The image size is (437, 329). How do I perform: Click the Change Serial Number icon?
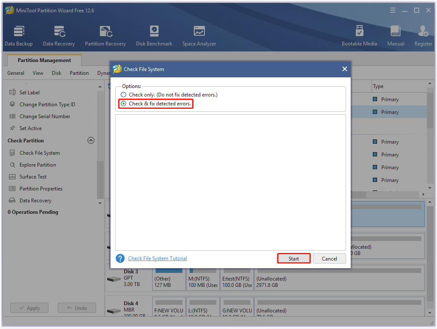point(12,116)
